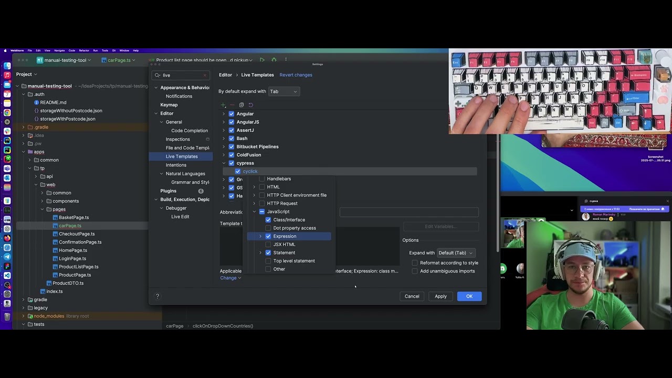Duplicate the selected live template
Screen dimensions: 672x378
241,105
